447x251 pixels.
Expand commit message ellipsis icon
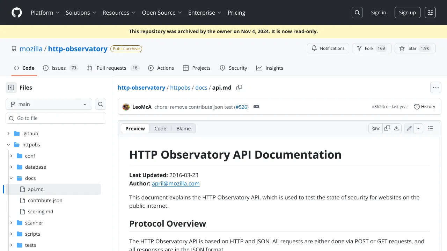point(256,107)
